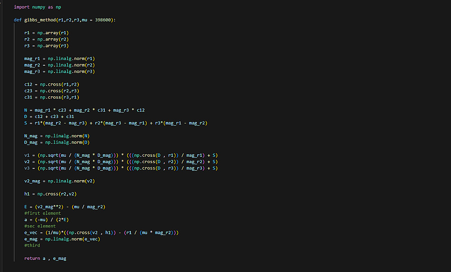Viewport: 451px width, 272px height.
Task: Click the 'mag_r2 = np.linalg.norm(r2)' line
Action: pos(59,65)
